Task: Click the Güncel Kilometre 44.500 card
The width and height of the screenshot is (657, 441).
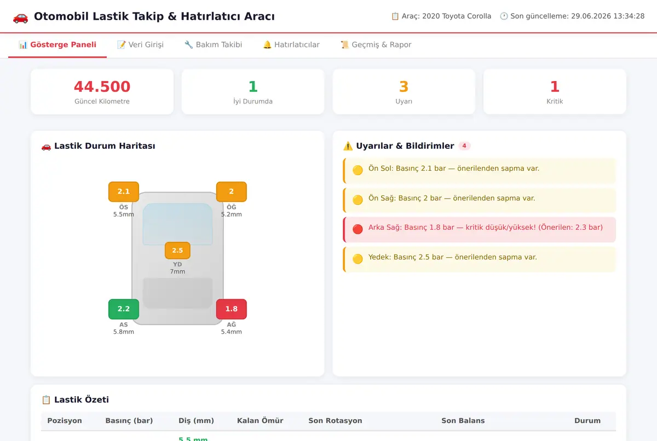Action: click(x=102, y=92)
